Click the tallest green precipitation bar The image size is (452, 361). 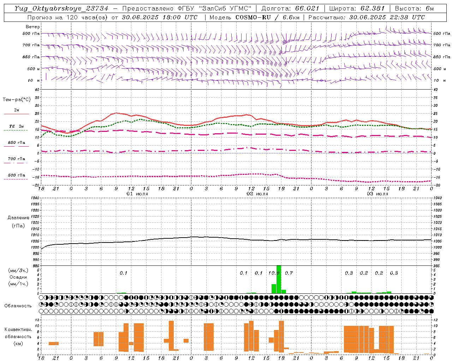279,279
